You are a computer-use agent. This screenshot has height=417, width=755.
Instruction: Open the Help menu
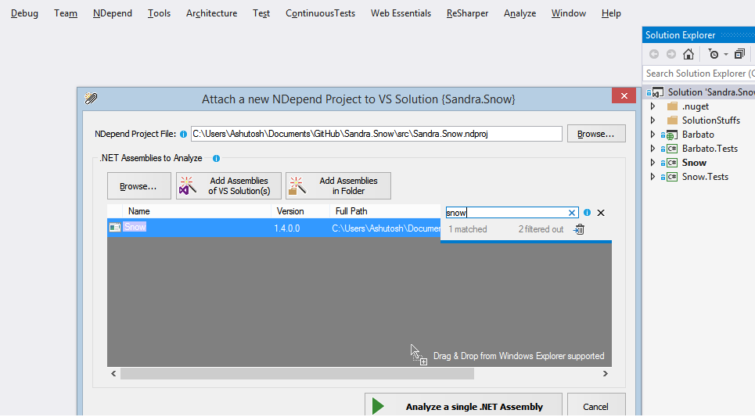611,13
